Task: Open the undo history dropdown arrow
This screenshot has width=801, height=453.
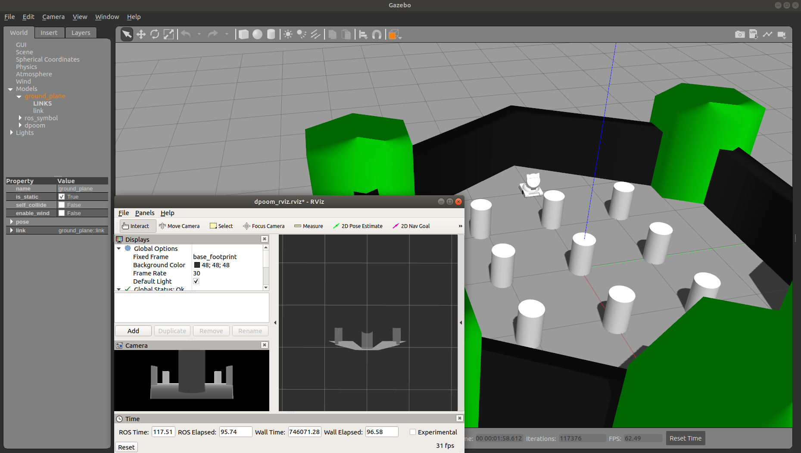Action: [199, 34]
